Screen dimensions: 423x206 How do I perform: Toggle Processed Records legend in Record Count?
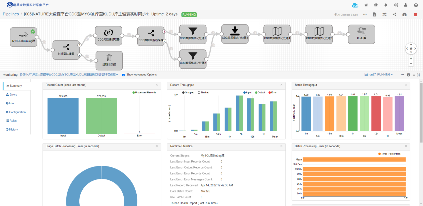(144, 93)
